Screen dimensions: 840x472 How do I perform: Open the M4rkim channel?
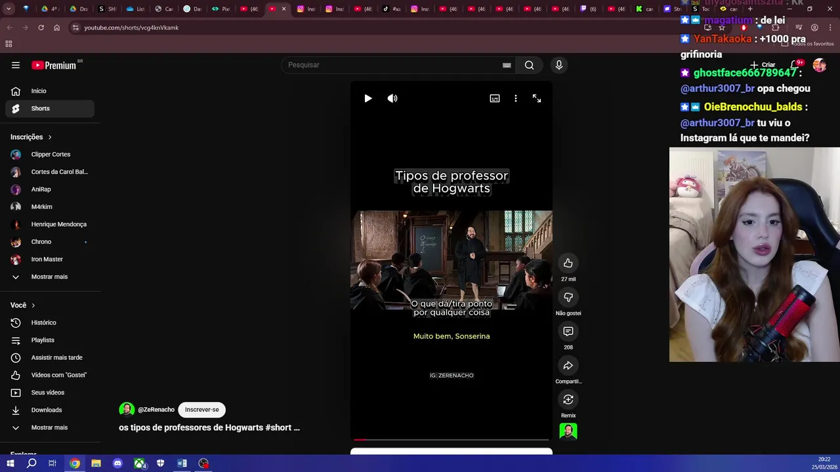50,206
